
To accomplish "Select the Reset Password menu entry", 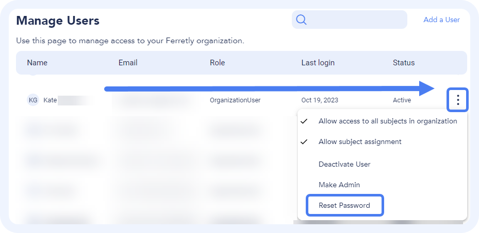I will (344, 205).
